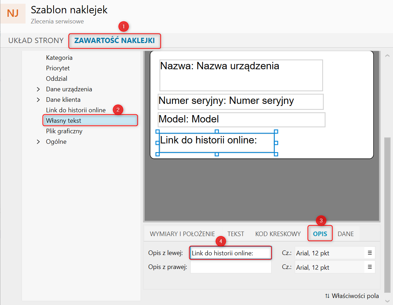Click the Szablon naklejek title

coord(69,10)
